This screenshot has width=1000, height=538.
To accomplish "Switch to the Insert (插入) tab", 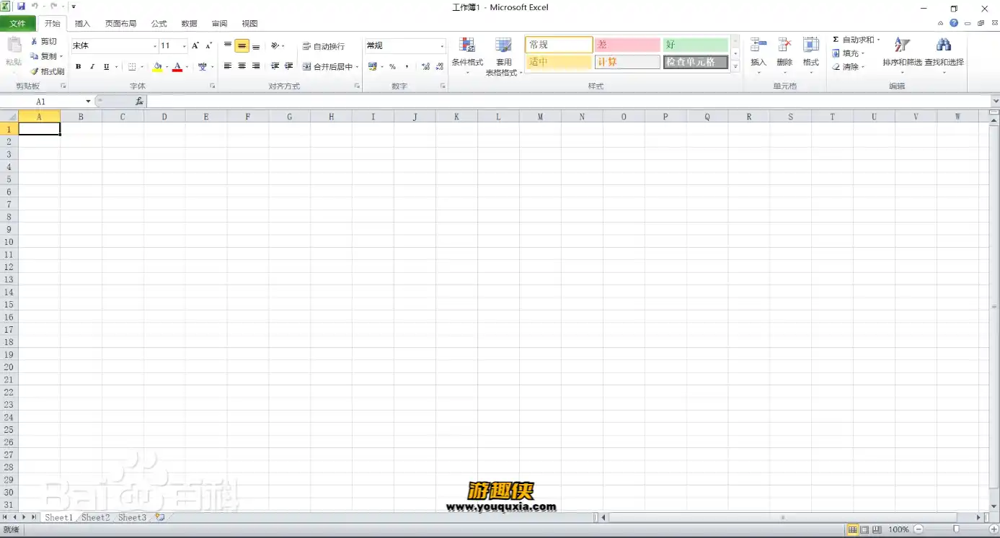I will pyautogui.click(x=82, y=24).
